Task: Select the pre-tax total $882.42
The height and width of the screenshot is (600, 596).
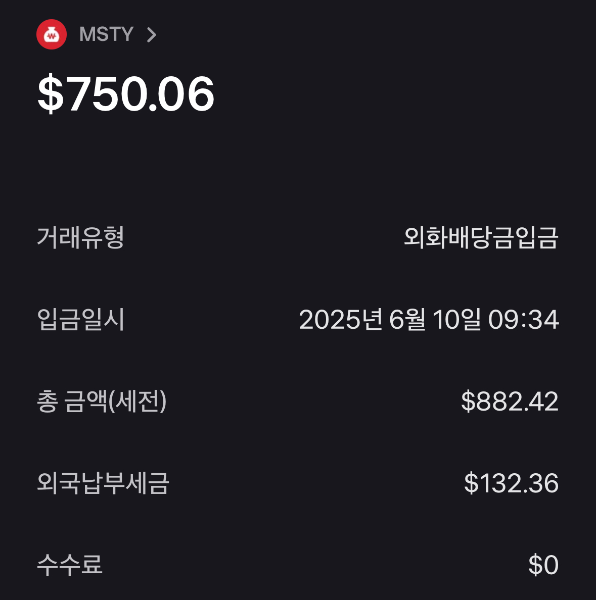Action: click(x=510, y=402)
